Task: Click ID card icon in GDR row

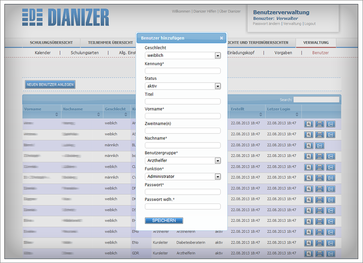Action: pos(331,254)
